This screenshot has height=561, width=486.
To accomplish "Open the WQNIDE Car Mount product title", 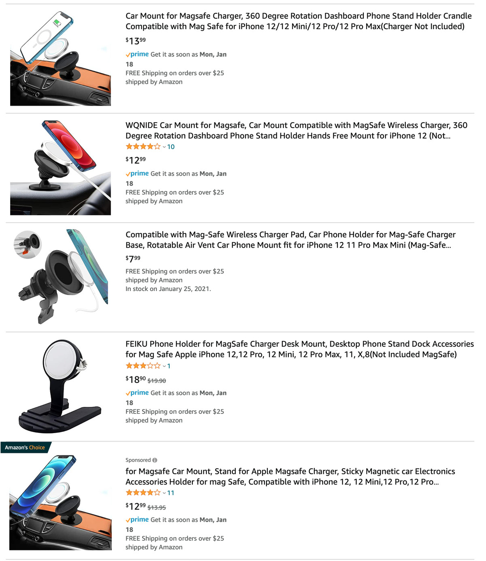I will pos(296,130).
